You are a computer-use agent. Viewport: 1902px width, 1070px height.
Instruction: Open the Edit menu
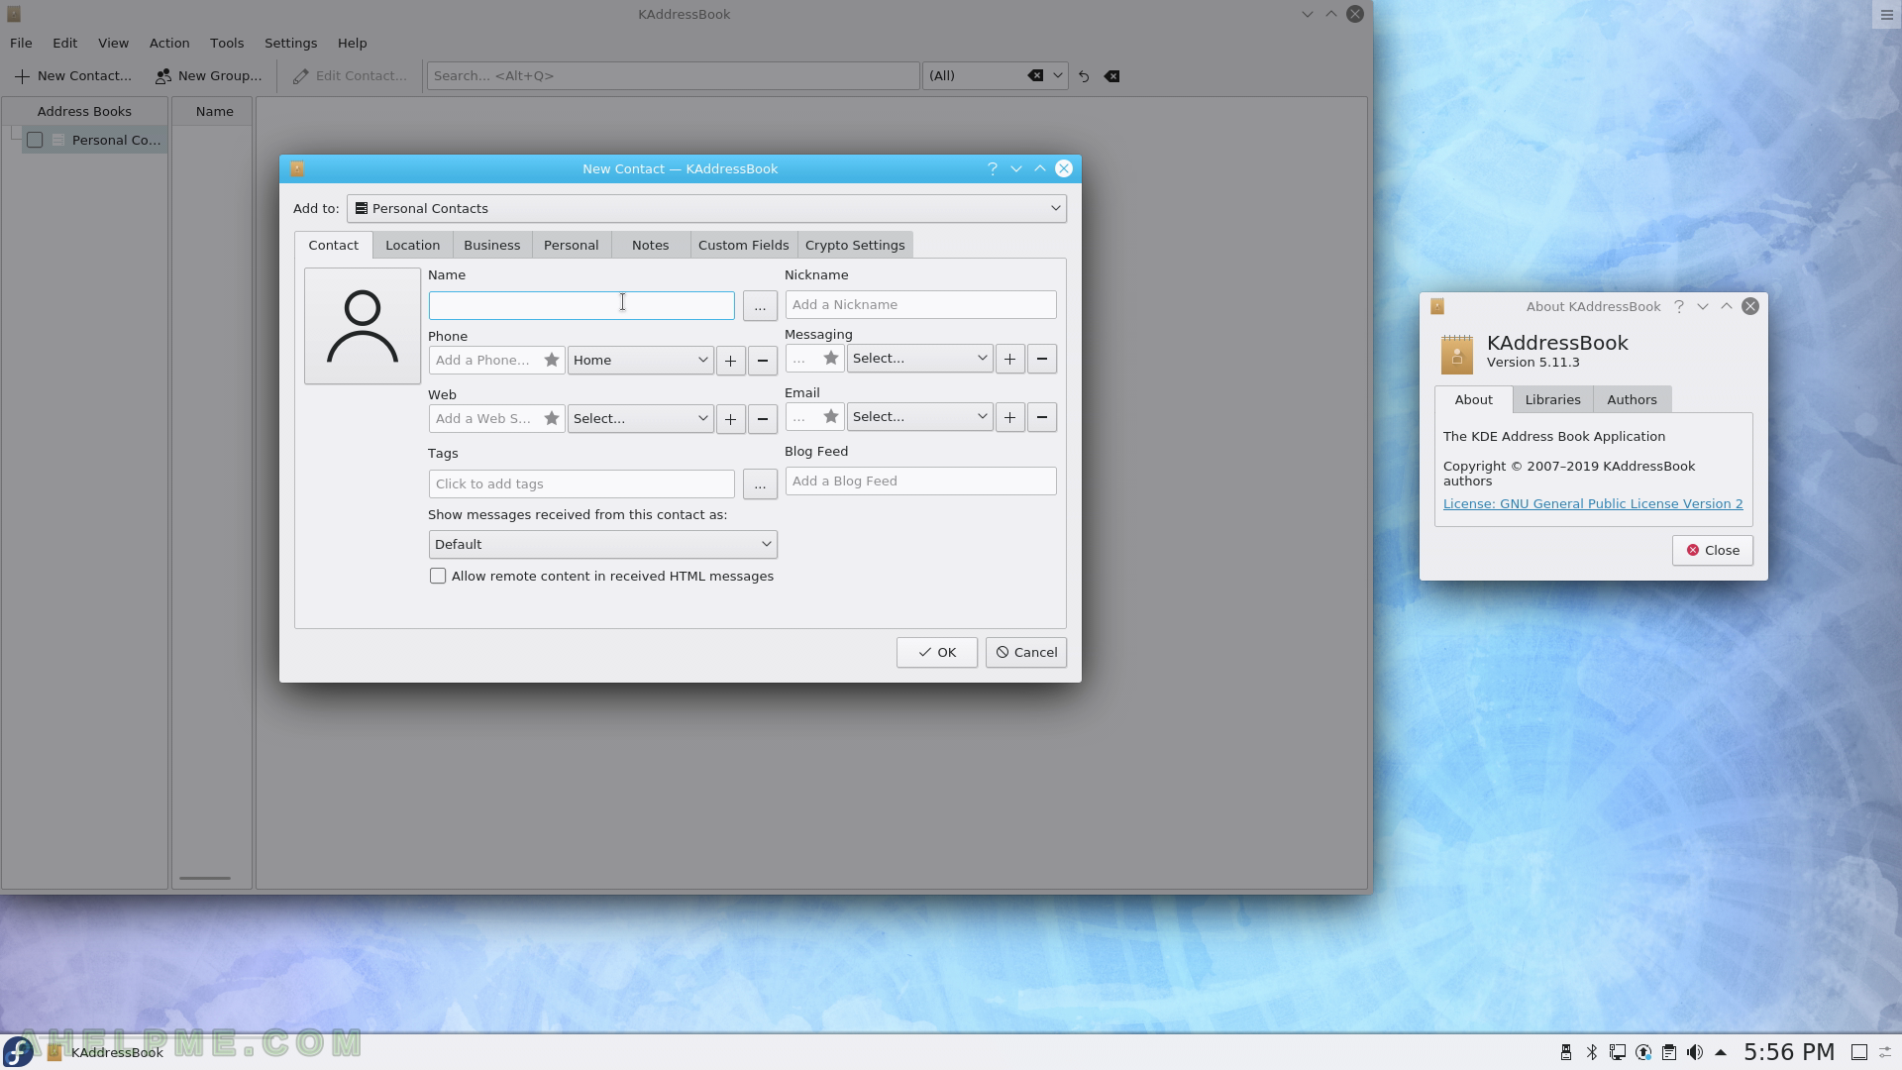64,43
